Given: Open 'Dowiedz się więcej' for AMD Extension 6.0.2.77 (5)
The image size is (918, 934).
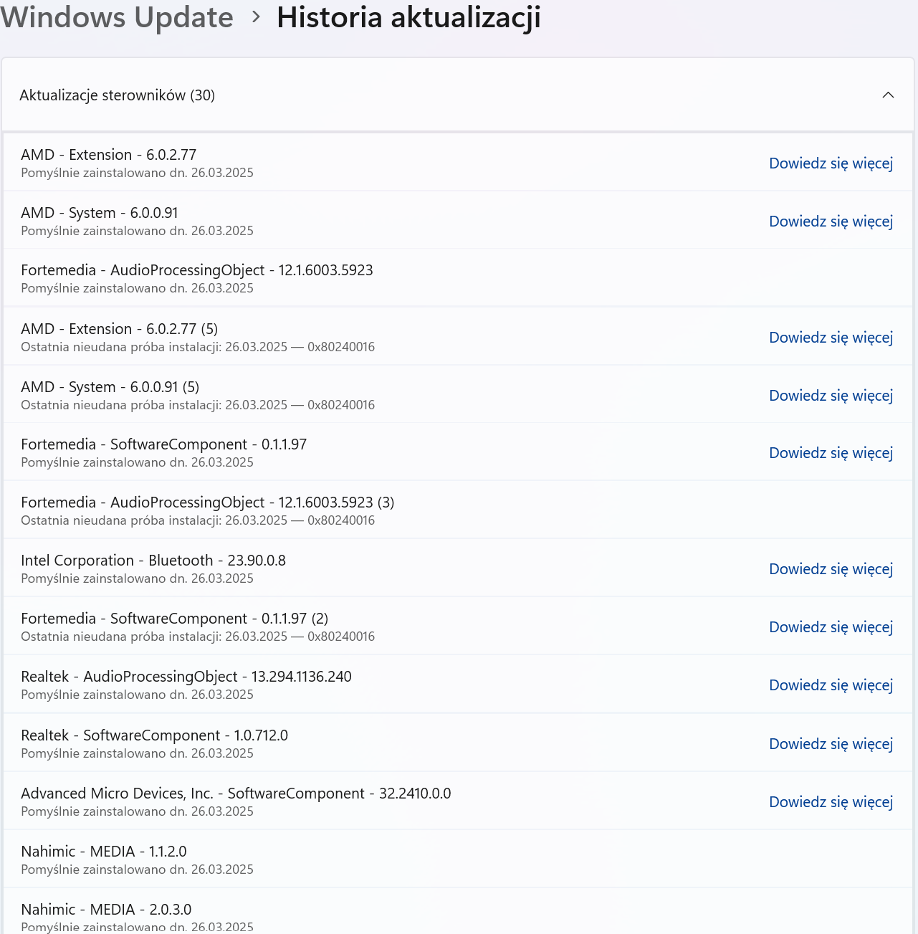Looking at the screenshot, I should [831, 338].
